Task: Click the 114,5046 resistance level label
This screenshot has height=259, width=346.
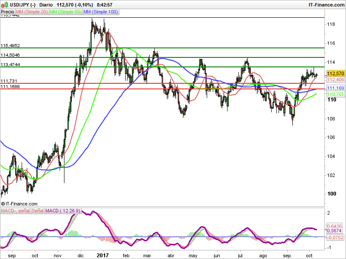Action: [x=10, y=55]
